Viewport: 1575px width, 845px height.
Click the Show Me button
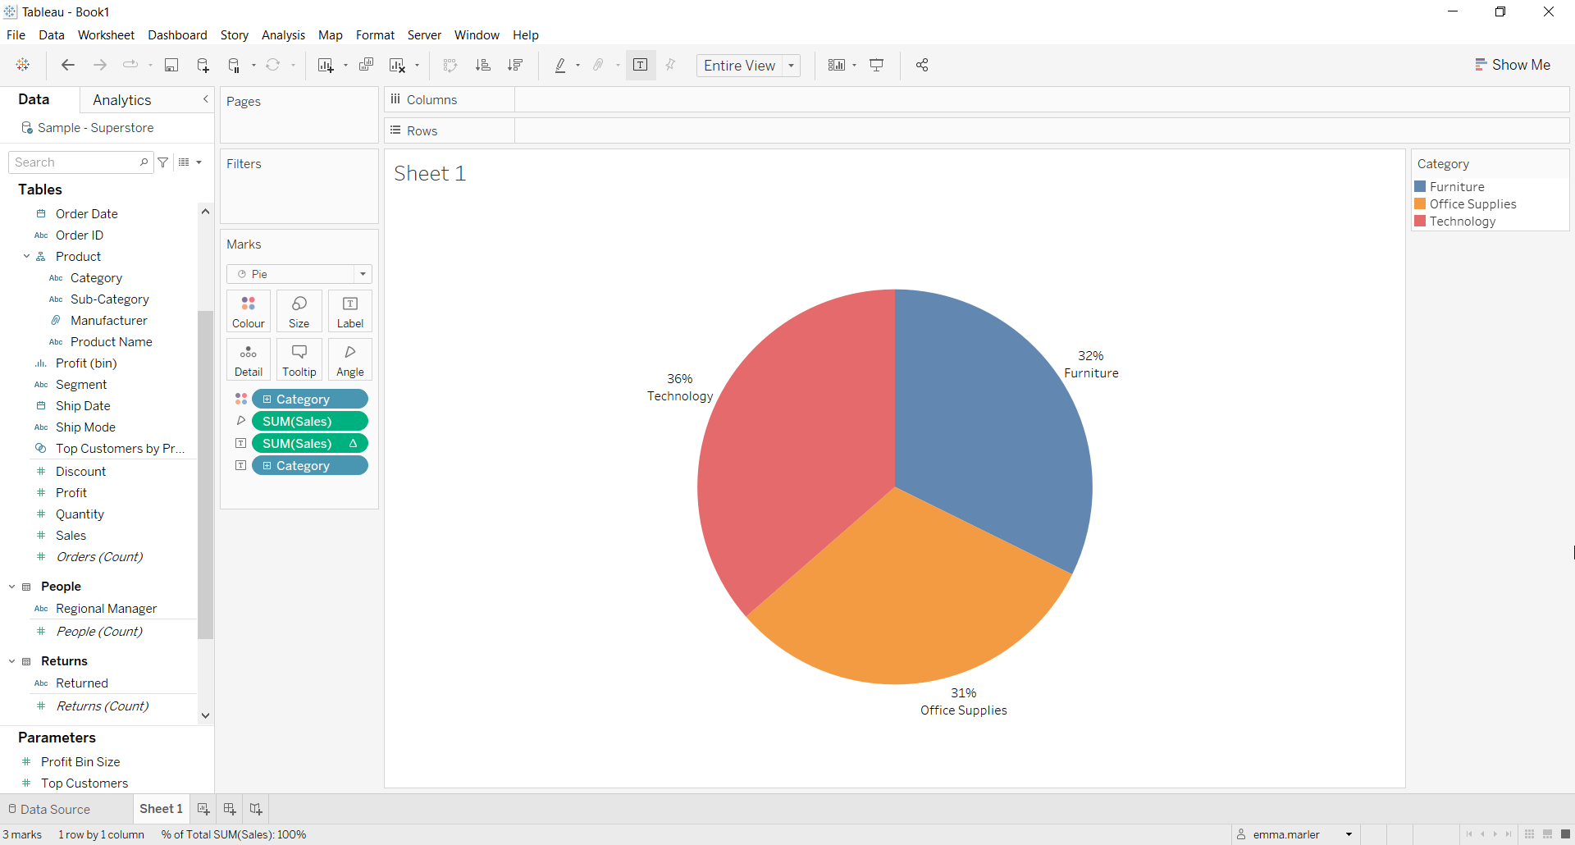(1513, 64)
